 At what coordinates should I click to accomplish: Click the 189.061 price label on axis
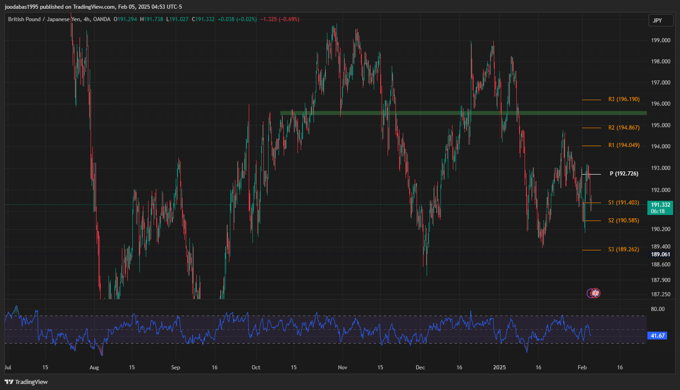660,254
